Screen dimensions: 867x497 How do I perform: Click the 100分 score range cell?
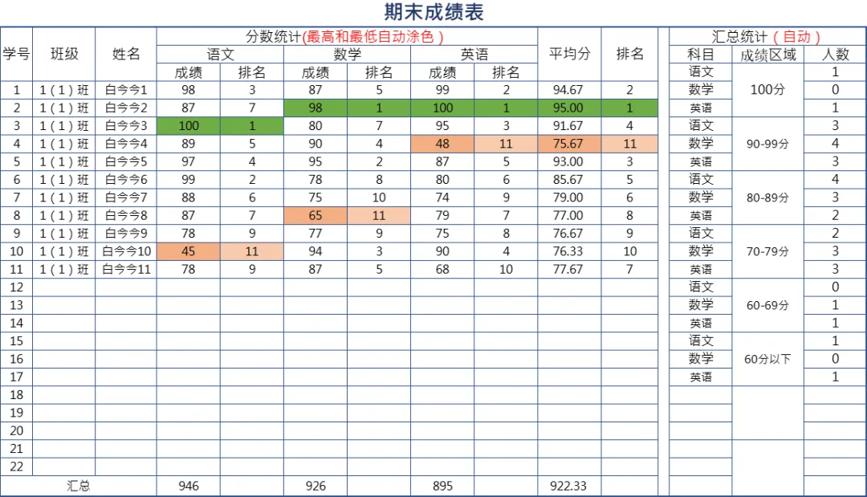coord(768,90)
